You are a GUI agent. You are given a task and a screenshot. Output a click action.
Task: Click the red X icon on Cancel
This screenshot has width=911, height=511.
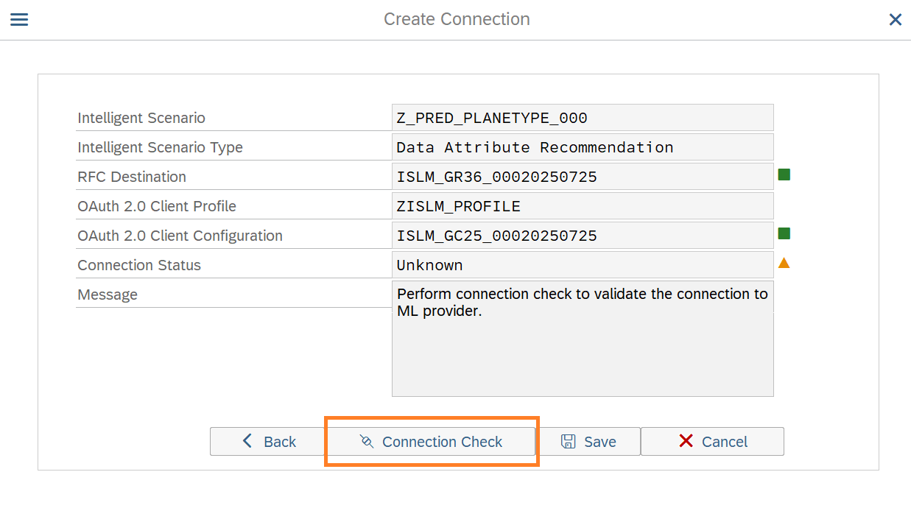[686, 441]
